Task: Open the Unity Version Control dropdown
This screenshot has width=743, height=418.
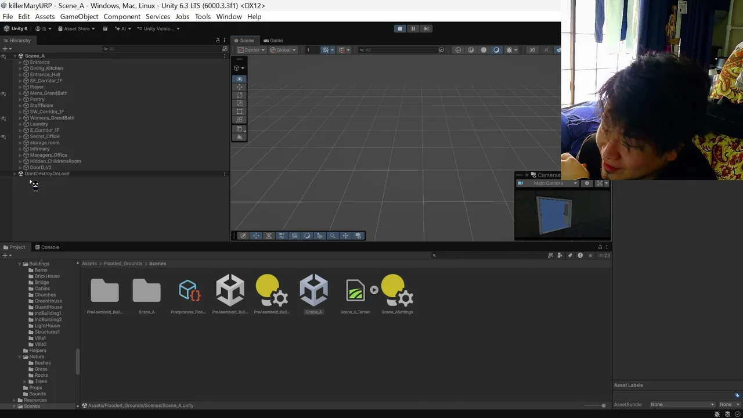Action: 158,28
